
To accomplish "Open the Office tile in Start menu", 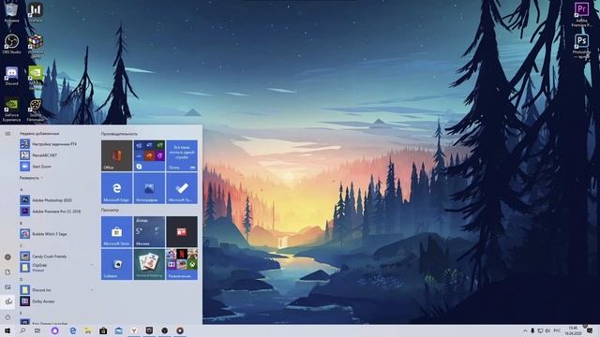I will click(116, 155).
